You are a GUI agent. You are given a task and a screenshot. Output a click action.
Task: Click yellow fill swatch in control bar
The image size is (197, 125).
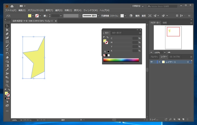coord(30,16)
